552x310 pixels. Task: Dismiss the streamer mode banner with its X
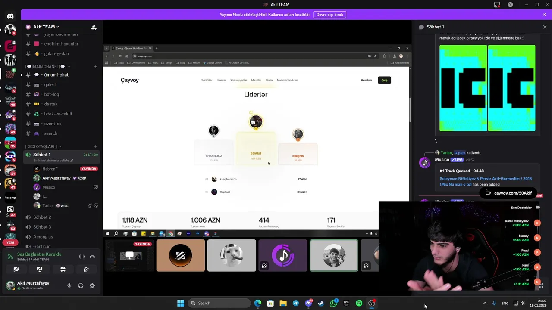pyautogui.click(x=544, y=15)
